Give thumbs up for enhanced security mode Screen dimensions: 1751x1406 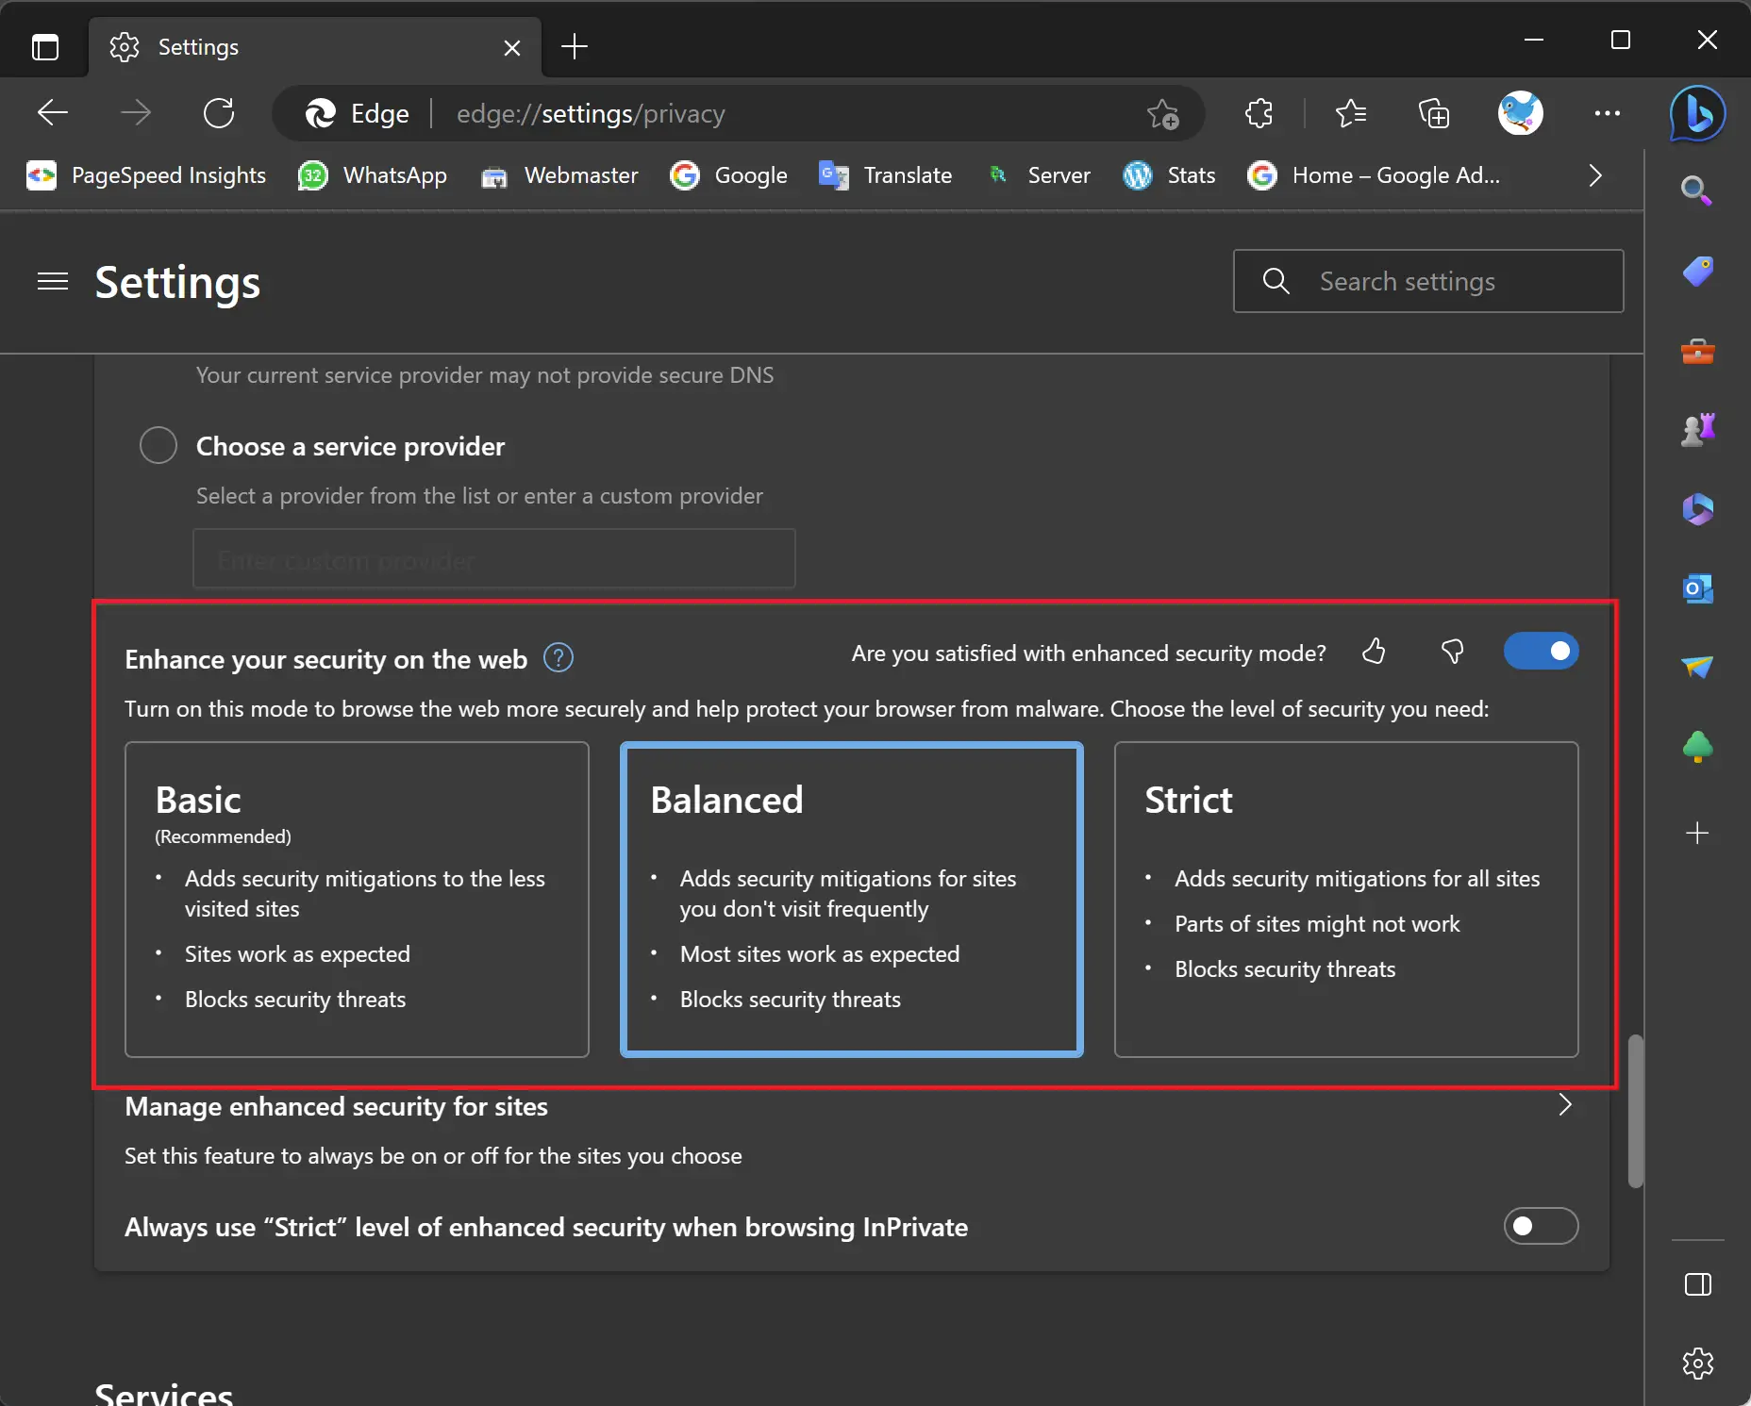tap(1374, 652)
